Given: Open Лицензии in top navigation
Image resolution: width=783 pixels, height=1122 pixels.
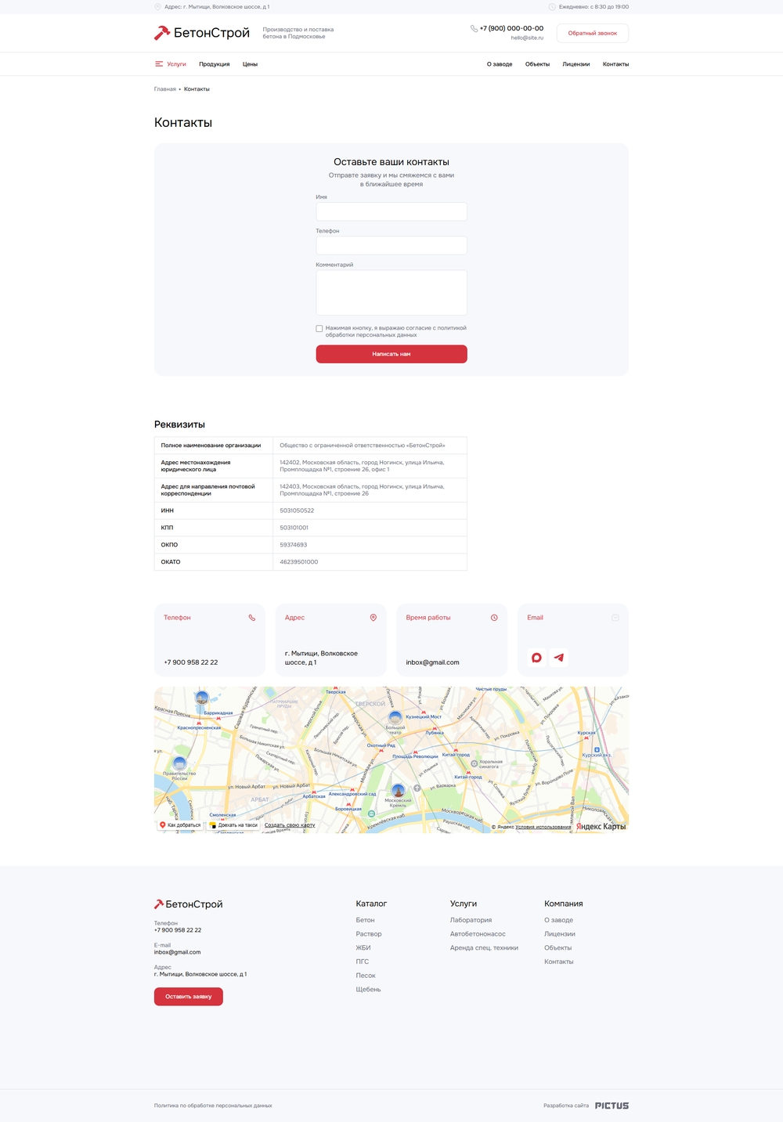Looking at the screenshot, I should tap(576, 64).
